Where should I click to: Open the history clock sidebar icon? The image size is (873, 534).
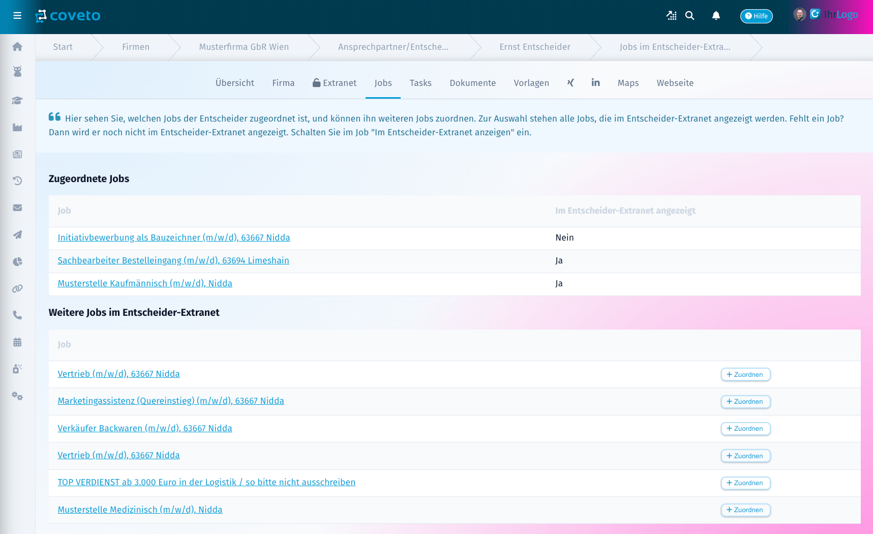(x=17, y=181)
